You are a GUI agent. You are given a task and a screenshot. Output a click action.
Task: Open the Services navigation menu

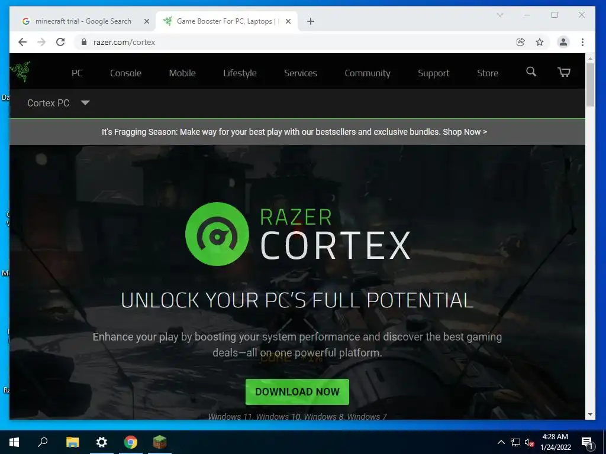(300, 73)
